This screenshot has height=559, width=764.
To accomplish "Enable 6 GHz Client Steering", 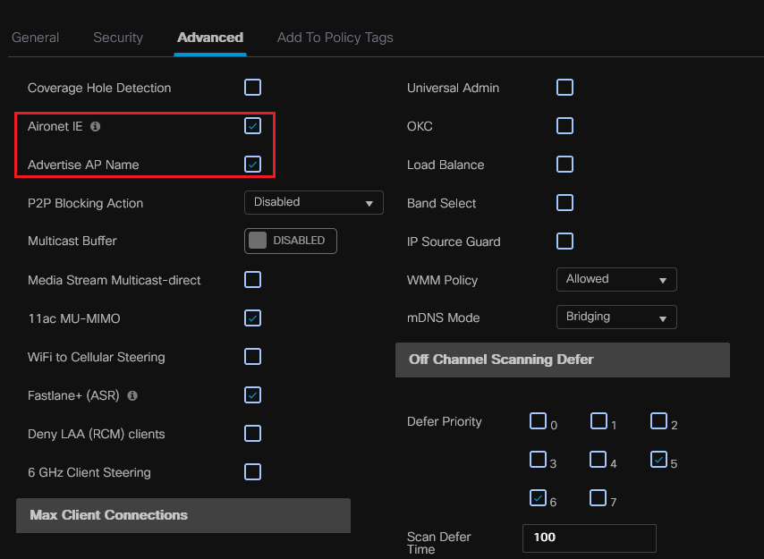I will pyautogui.click(x=253, y=471).
